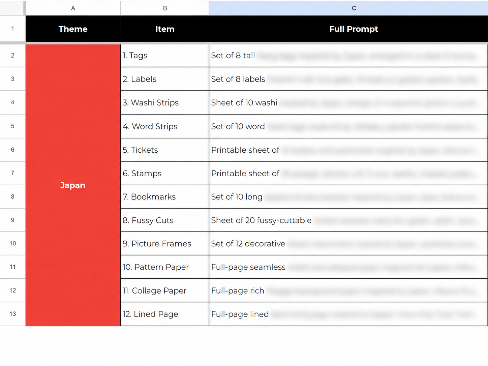The width and height of the screenshot is (488, 366).
Task: Select row 12 header
Action: (x=12, y=290)
